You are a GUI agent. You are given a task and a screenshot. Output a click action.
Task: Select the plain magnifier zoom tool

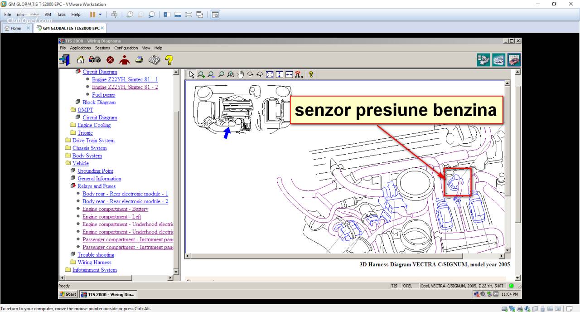(221, 74)
